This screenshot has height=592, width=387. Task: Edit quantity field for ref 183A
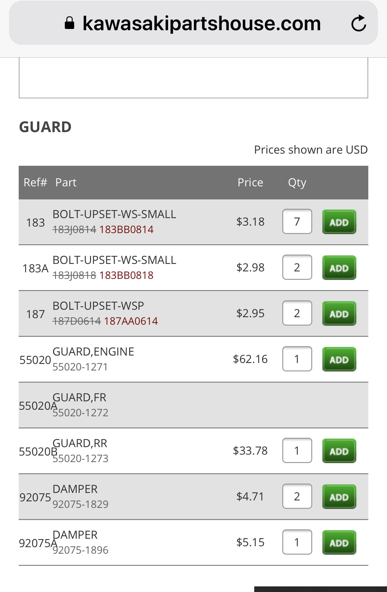297,267
